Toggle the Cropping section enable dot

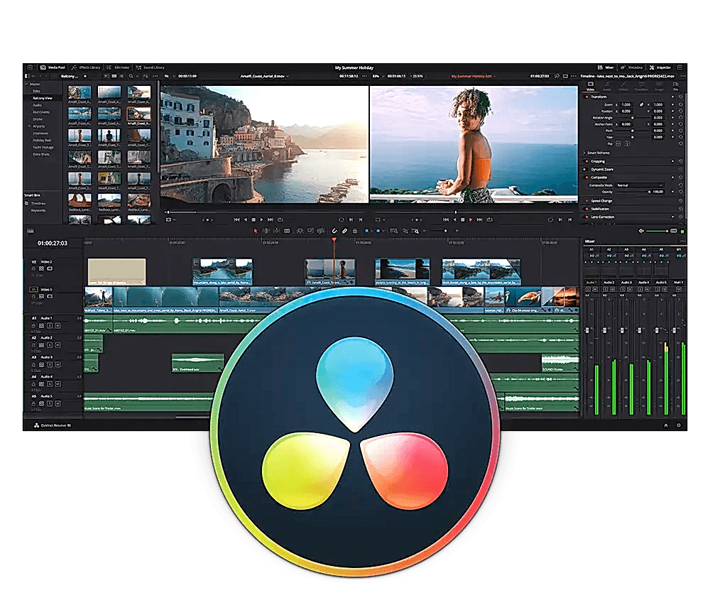tap(586, 161)
